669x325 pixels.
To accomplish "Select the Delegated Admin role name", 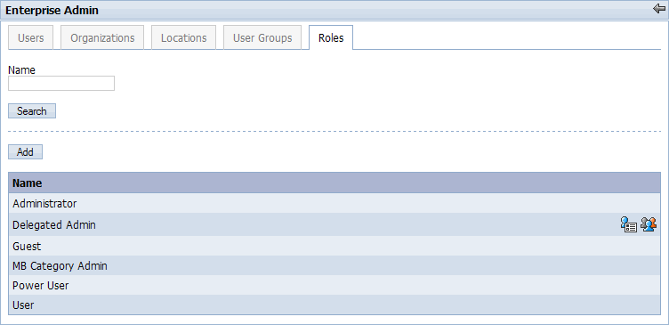I will pos(54,224).
